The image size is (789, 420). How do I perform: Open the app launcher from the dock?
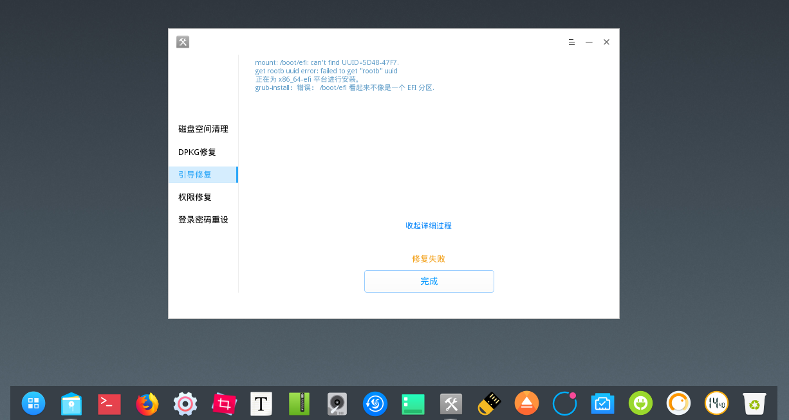click(33, 404)
